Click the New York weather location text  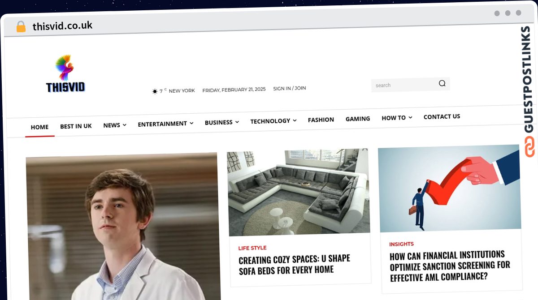[182, 90]
